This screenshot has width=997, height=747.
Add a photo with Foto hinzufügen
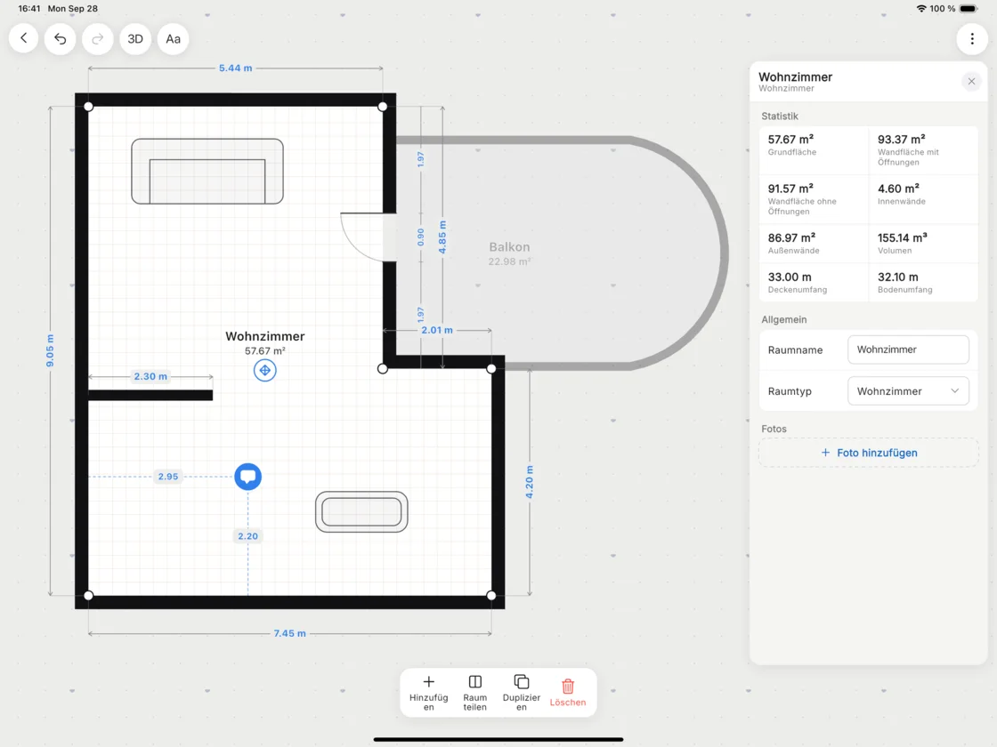pos(869,453)
